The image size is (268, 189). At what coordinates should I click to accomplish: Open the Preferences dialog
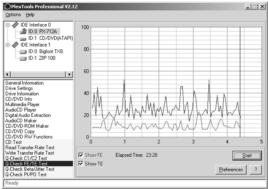231,170
